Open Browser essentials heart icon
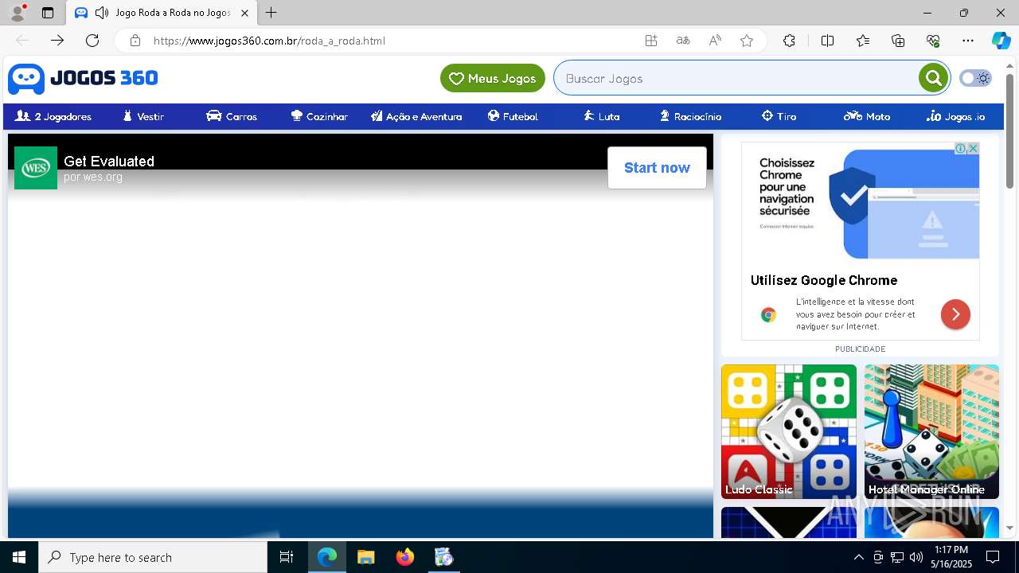 (933, 41)
